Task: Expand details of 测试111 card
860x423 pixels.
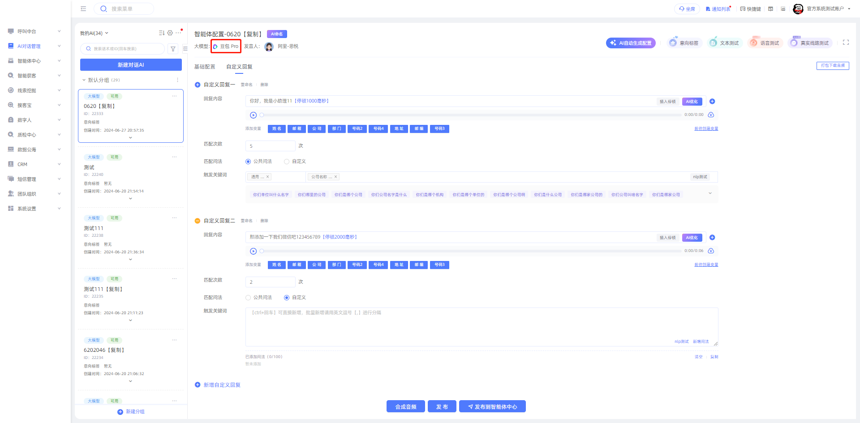Action: tap(130, 260)
